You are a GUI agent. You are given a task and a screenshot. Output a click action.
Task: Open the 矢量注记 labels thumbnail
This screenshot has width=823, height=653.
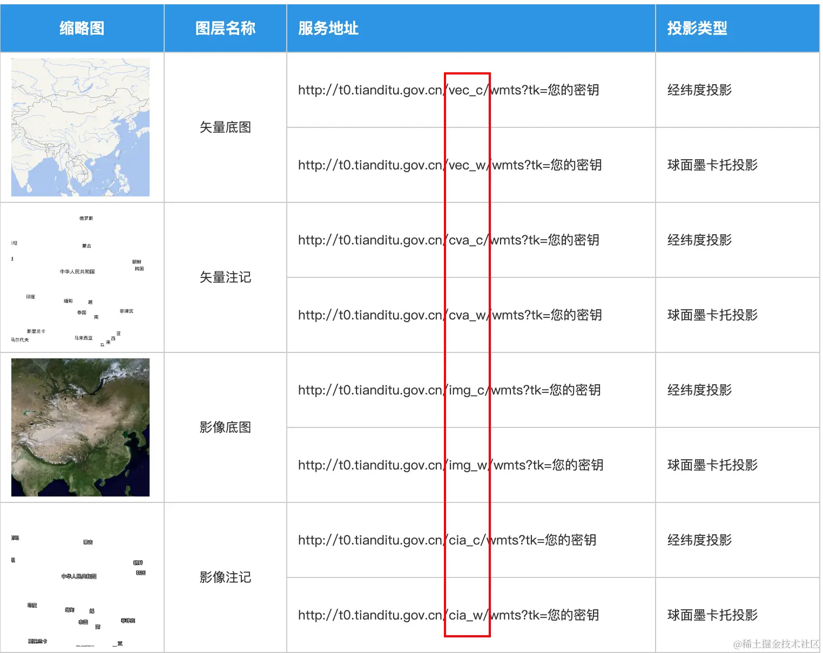click(80, 277)
